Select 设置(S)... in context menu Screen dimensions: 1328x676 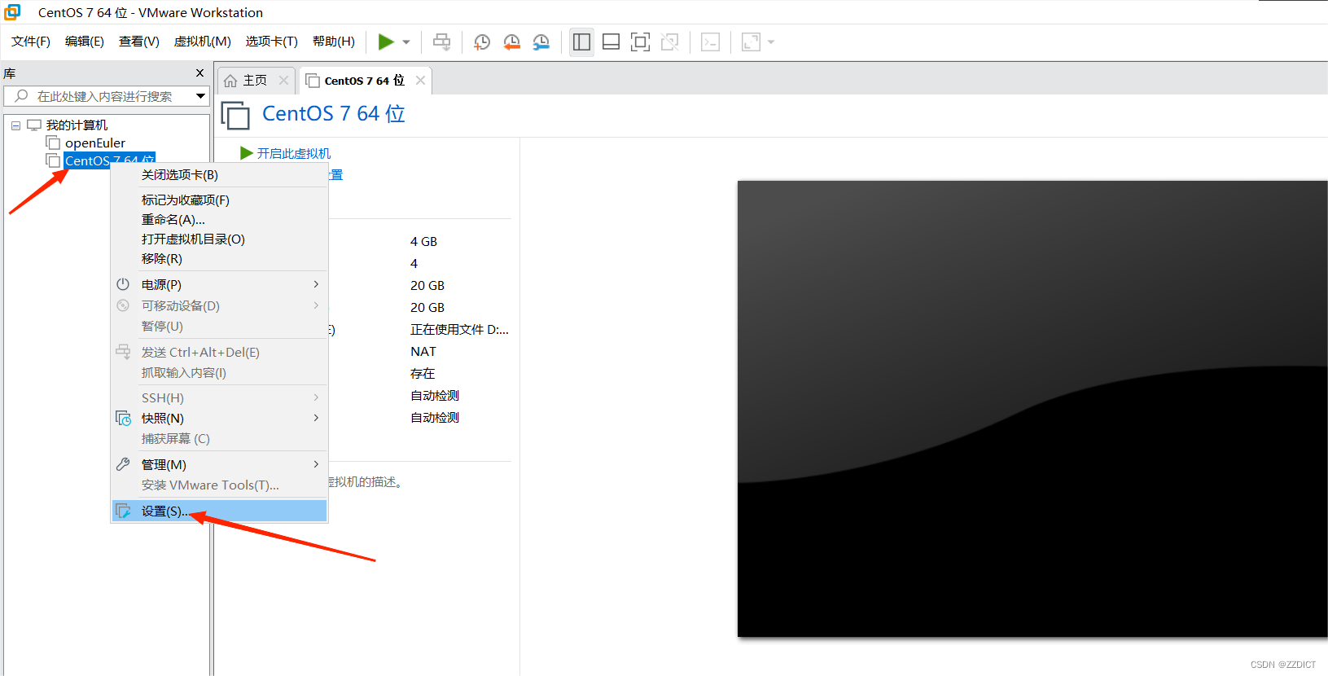[x=219, y=511]
